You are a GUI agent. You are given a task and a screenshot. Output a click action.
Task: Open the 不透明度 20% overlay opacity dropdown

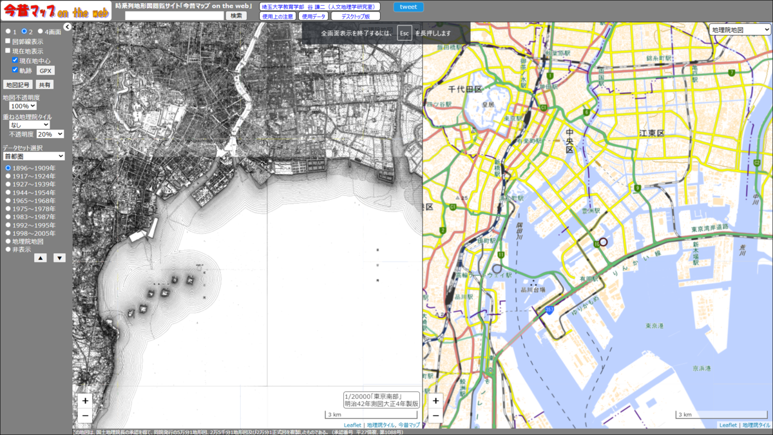(50, 134)
